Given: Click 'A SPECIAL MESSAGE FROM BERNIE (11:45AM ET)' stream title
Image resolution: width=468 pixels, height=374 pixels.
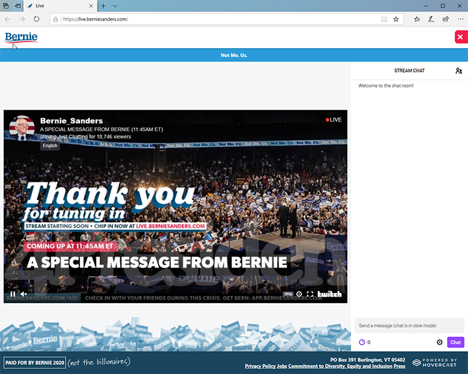Looking at the screenshot, I should coord(101,129).
